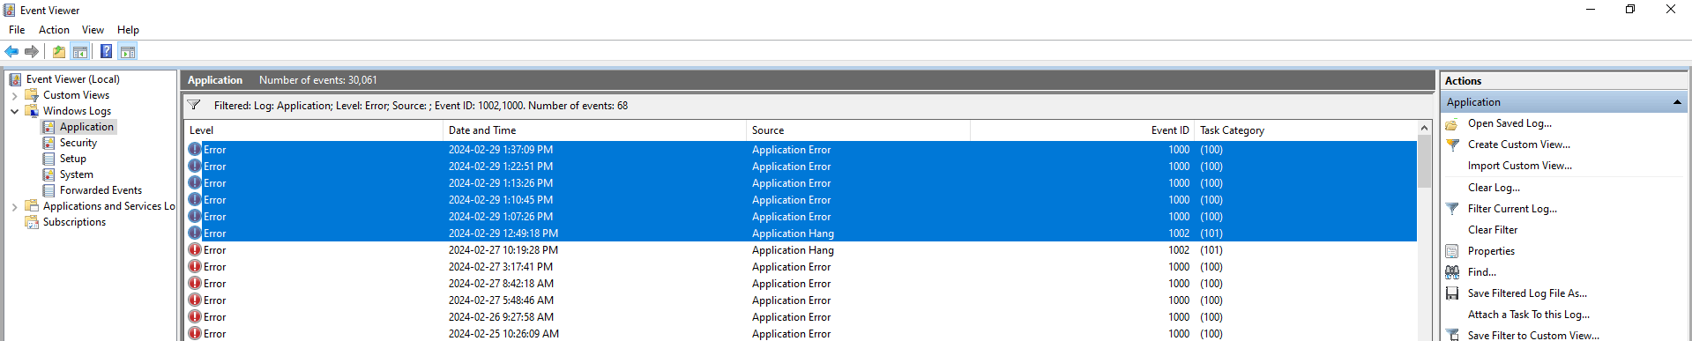Expand Applications and Services Logs node
This screenshot has height=341, width=1692.
tap(14, 206)
